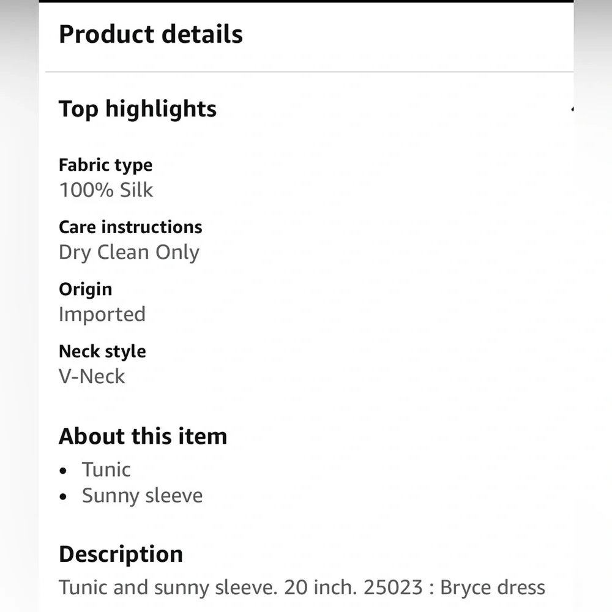
Task: Click the About this item heading
Action: click(143, 436)
